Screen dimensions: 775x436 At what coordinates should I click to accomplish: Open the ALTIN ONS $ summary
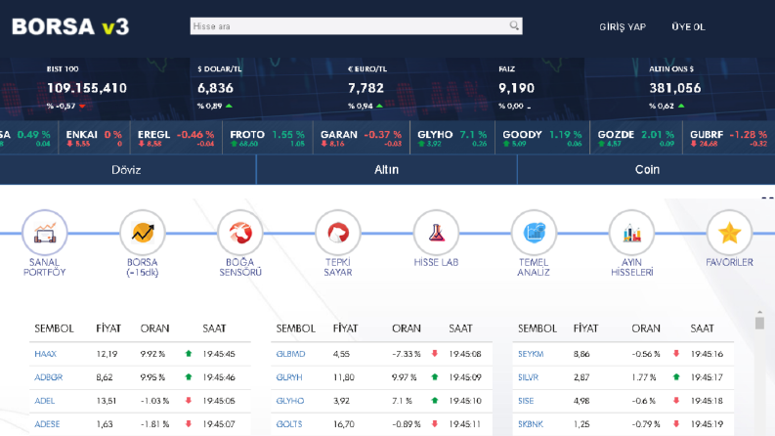pyautogui.click(x=674, y=88)
